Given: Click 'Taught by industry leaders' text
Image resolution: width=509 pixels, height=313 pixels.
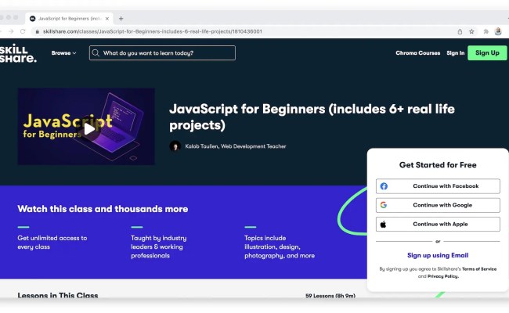Looking at the screenshot, I should tap(159, 246).
